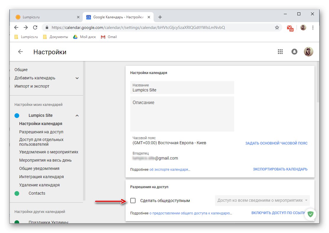The image size is (329, 233).
Task: Open the Доступ ко всем сведениям dropdown
Action: tap(262, 200)
